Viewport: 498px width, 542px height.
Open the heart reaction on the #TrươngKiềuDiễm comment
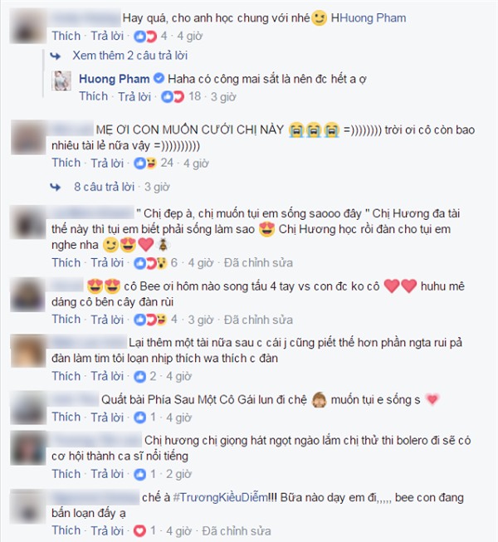point(140,530)
